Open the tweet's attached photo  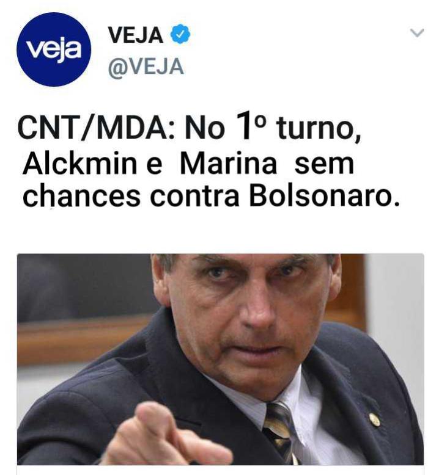(220, 359)
